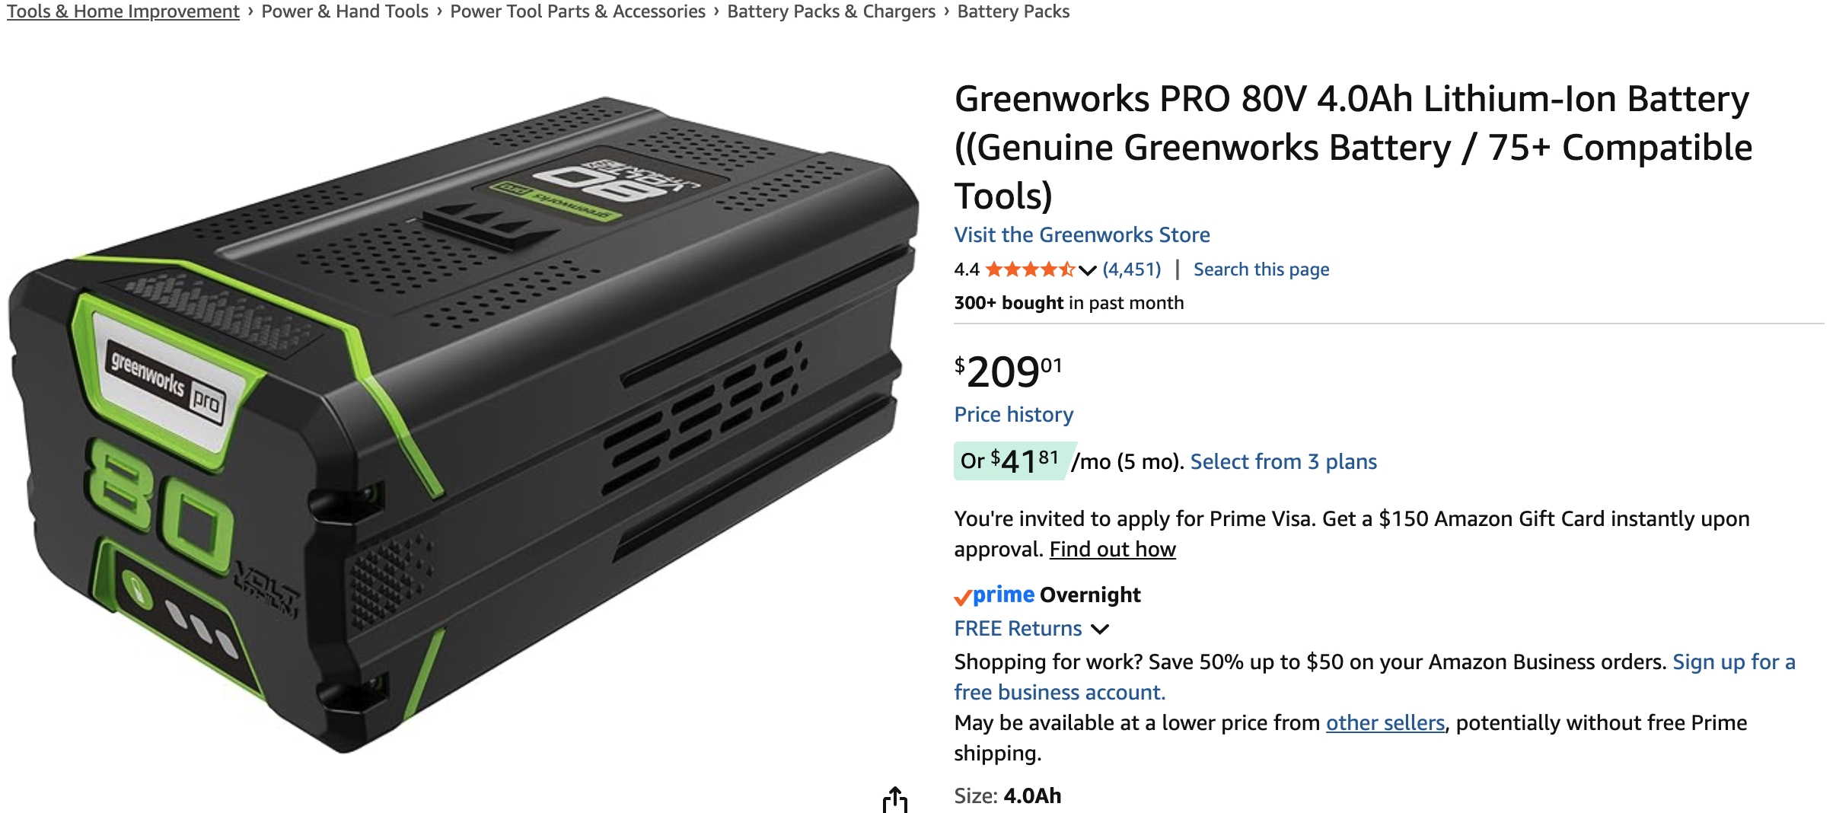Click the Greenworks battery product image

464,424
